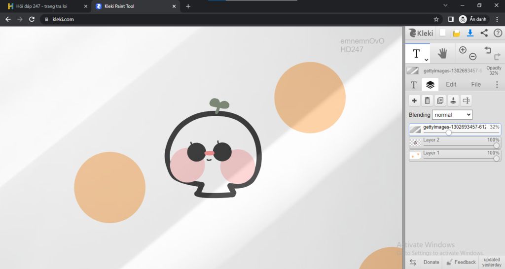Click the Opacity 32% readout
505x269 pixels.
pyautogui.click(x=494, y=70)
